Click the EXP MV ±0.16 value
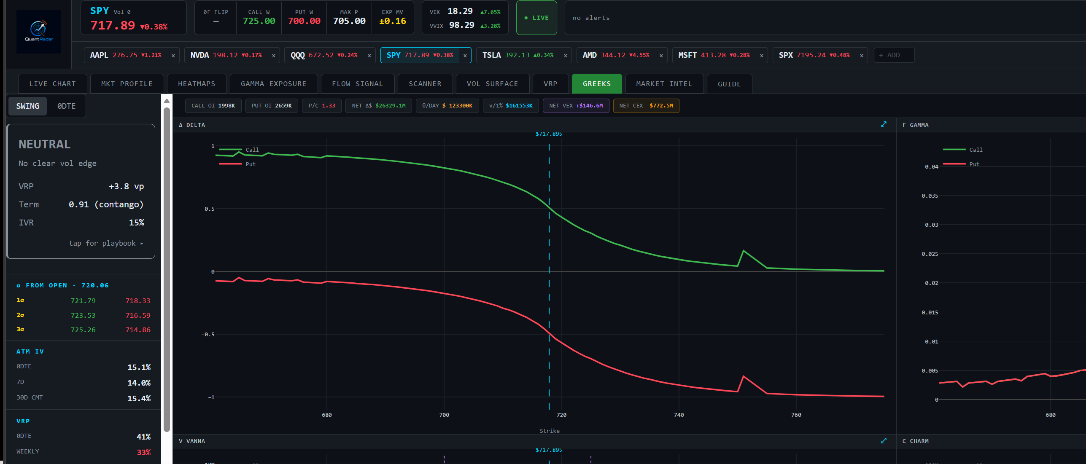This screenshot has height=464, width=1086. [x=392, y=21]
